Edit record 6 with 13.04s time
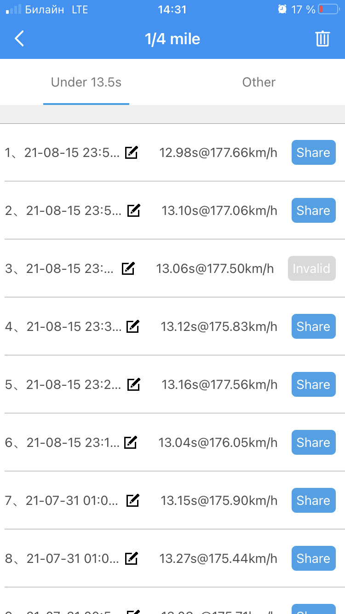Viewport: 345px width, 614px height. tap(131, 442)
